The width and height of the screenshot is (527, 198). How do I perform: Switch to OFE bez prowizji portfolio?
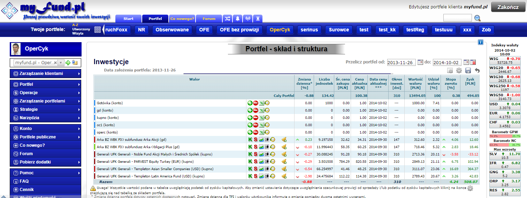(239, 30)
